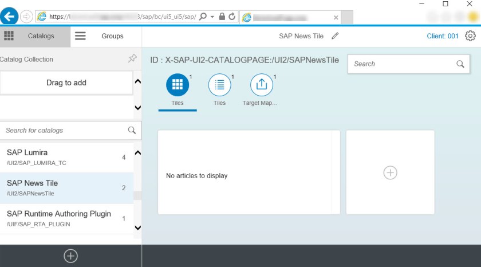Click the Groups hamburger list icon

[x=80, y=36]
